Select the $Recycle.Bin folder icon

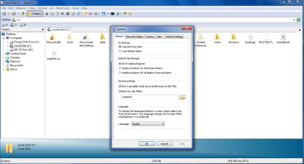click(x=54, y=37)
